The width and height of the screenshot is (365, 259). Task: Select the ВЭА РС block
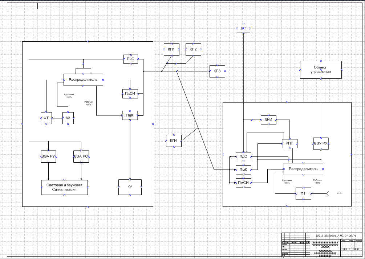click(81, 156)
